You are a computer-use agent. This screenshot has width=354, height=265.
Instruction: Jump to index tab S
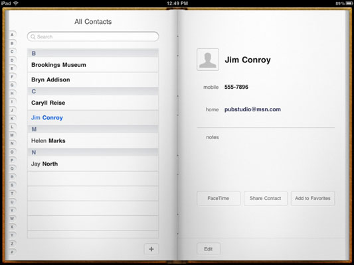[x=12, y=185]
